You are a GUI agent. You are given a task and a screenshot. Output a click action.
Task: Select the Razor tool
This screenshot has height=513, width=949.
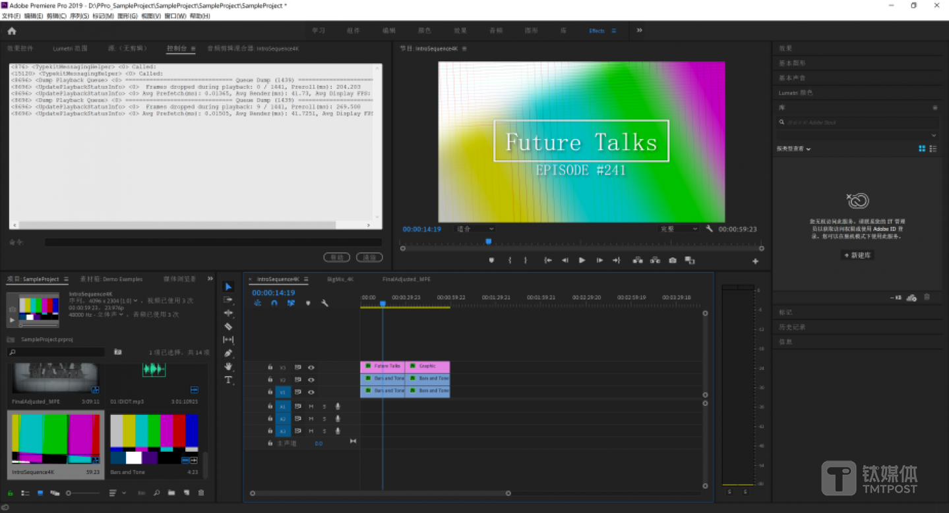coord(228,326)
